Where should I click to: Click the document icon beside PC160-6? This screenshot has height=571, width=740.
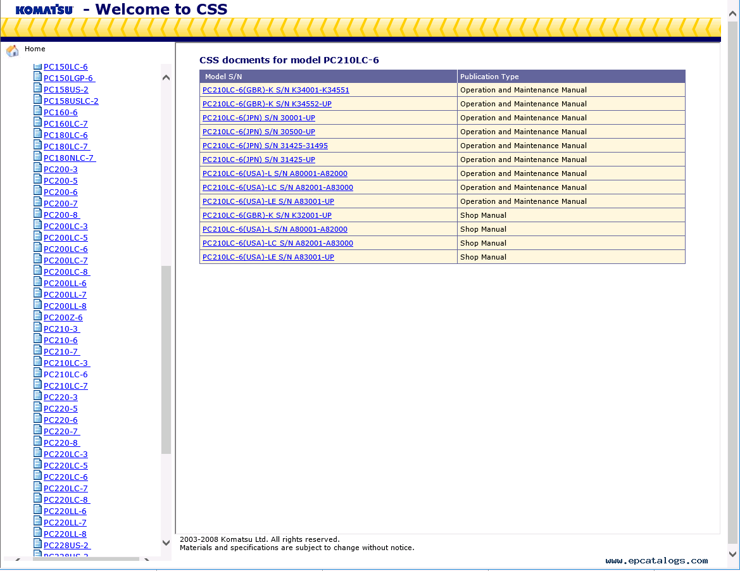[x=38, y=110]
